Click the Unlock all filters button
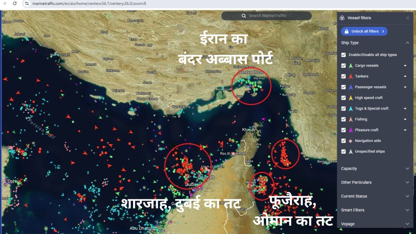Screen dimensions: 416x234 (x=364, y=31)
